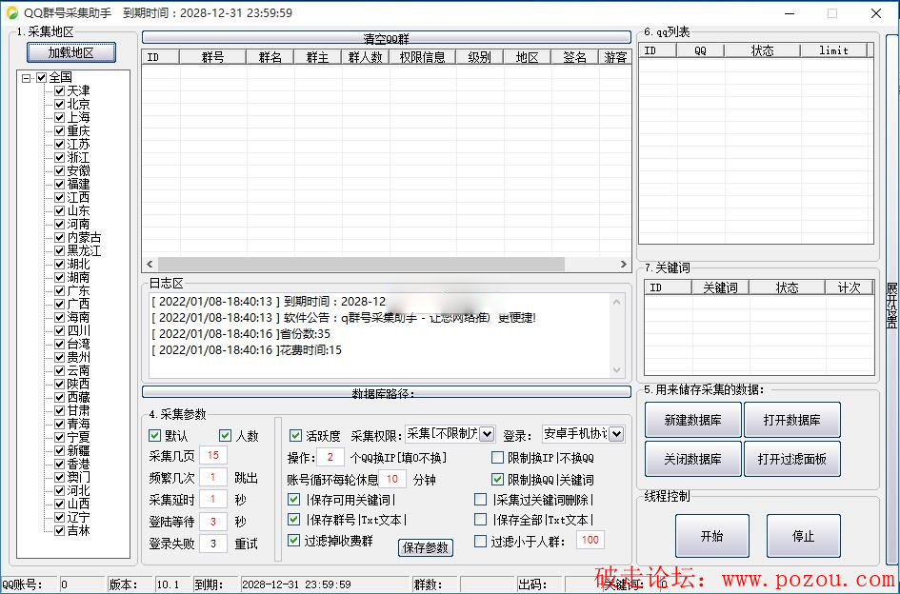Toggle the 上海 region checkbox
This screenshot has height=594, width=900.
(59, 117)
